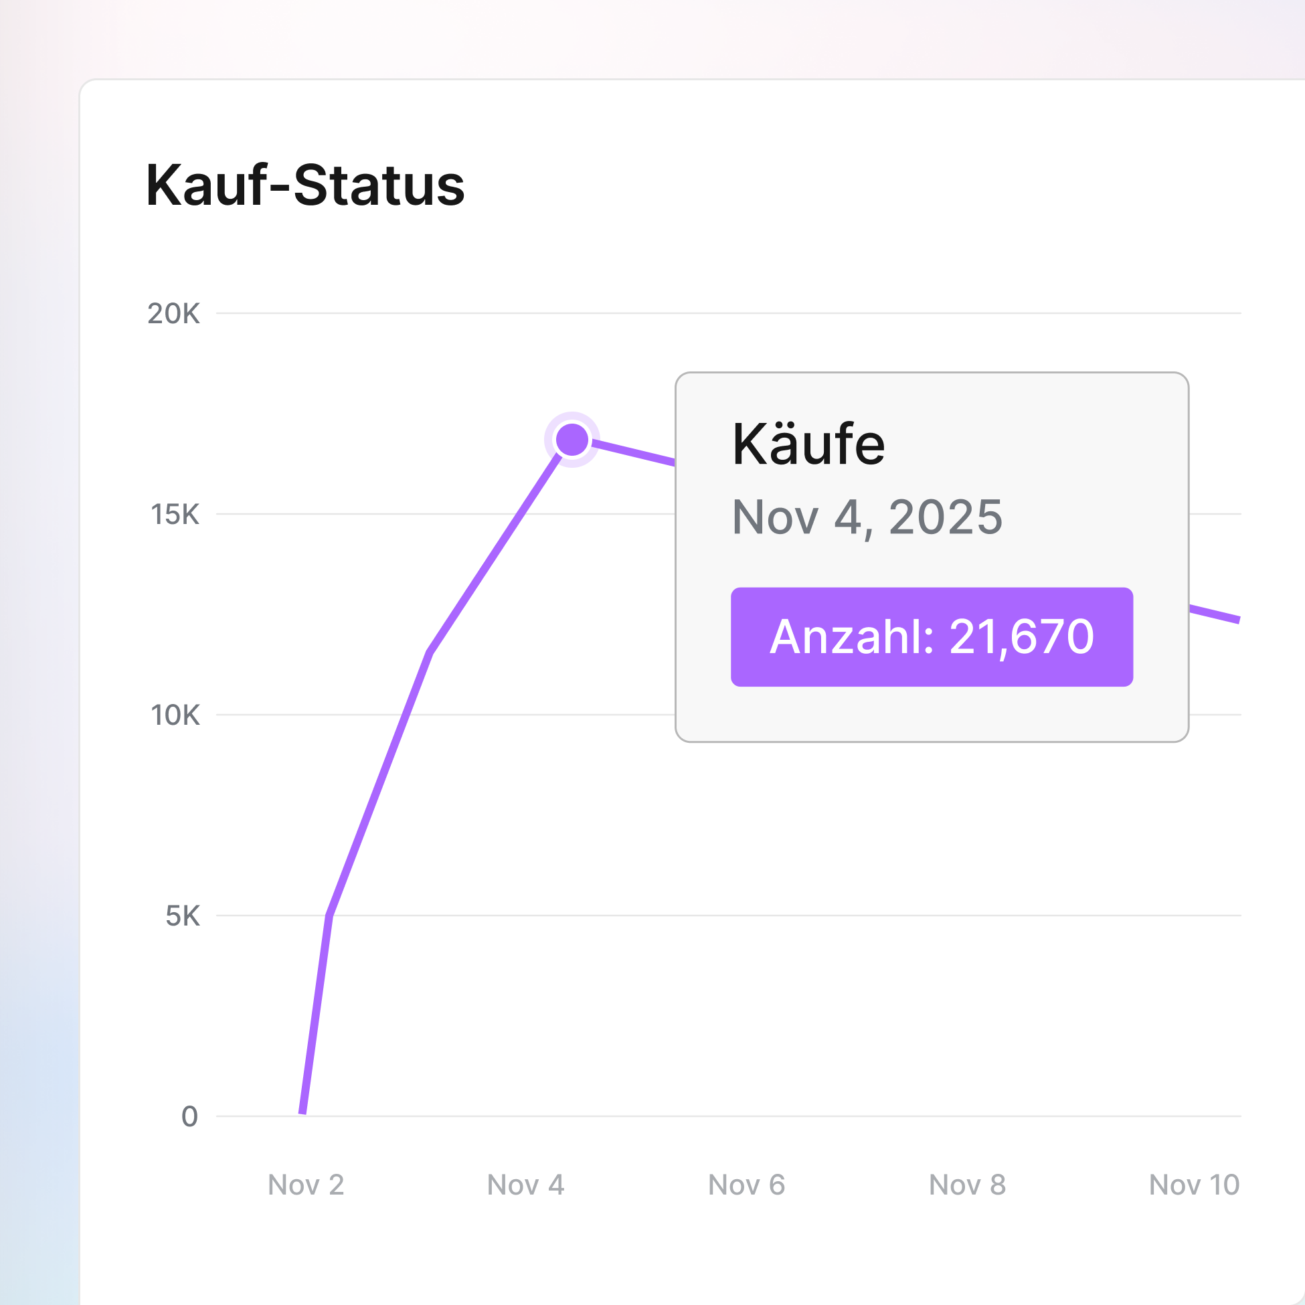
Task: Click the purple Anzahl: 21,670 badge
Action: click(x=932, y=637)
